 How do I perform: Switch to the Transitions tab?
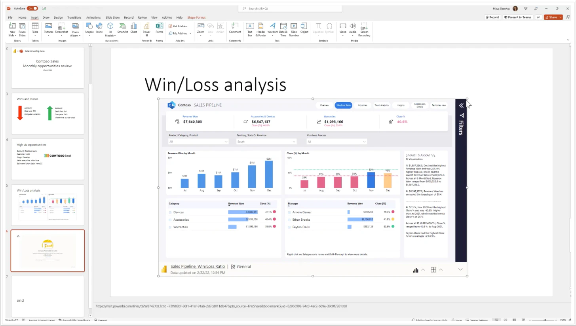74,17
